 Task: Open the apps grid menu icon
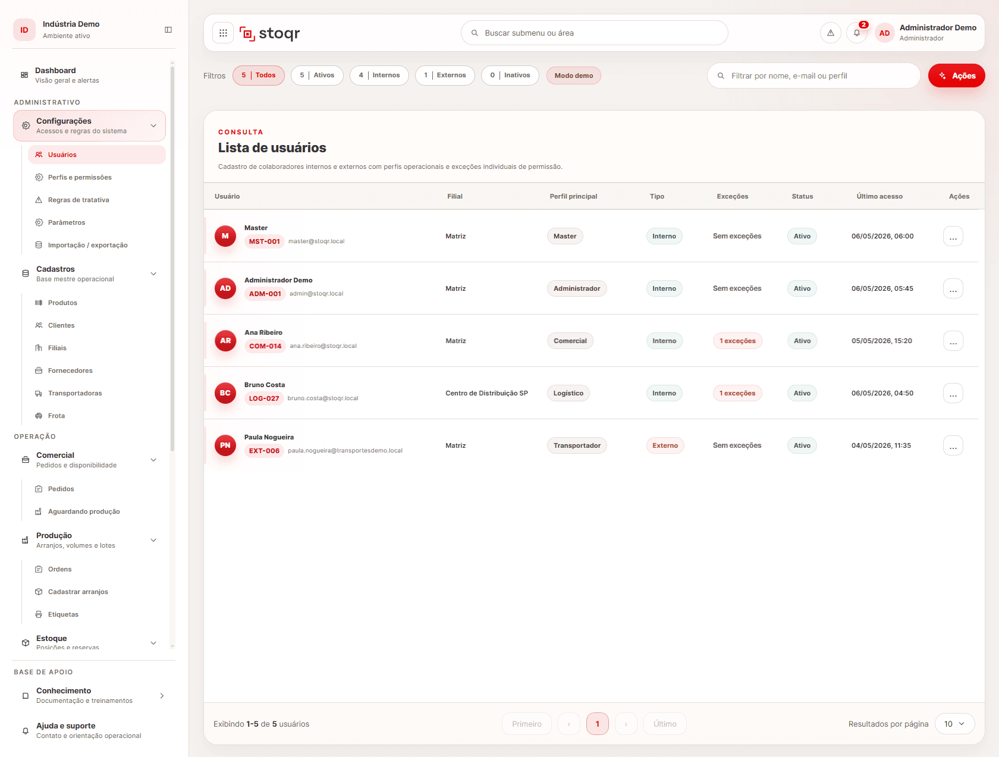click(223, 33)
